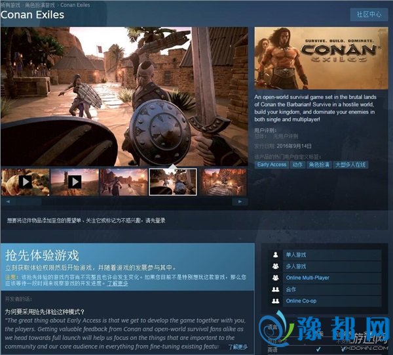
Task: Expand developer notes with 了解更多
Action: click(x=236, y=346)
